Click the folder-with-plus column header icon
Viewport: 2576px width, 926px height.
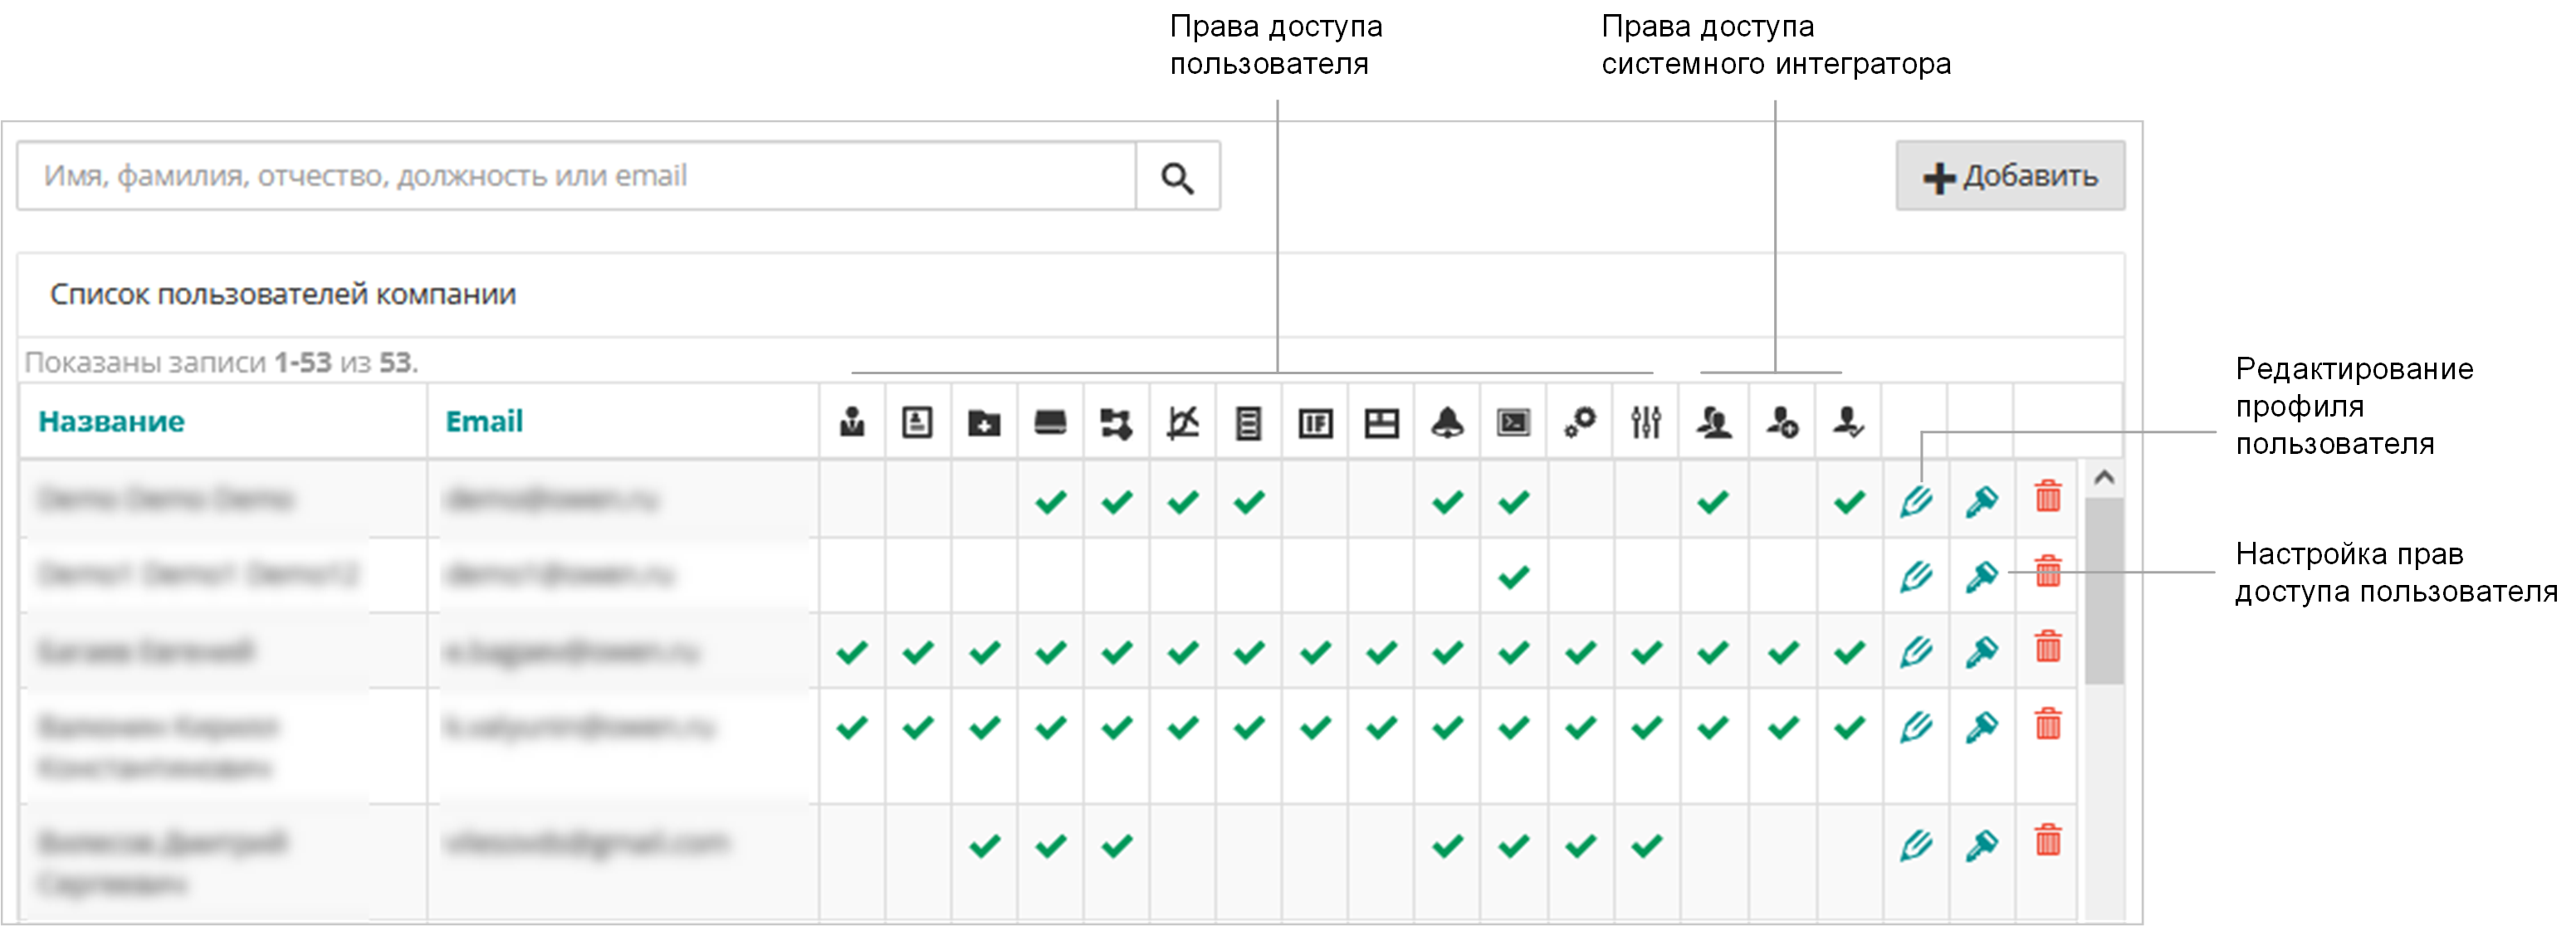click(x=984, y=423)
